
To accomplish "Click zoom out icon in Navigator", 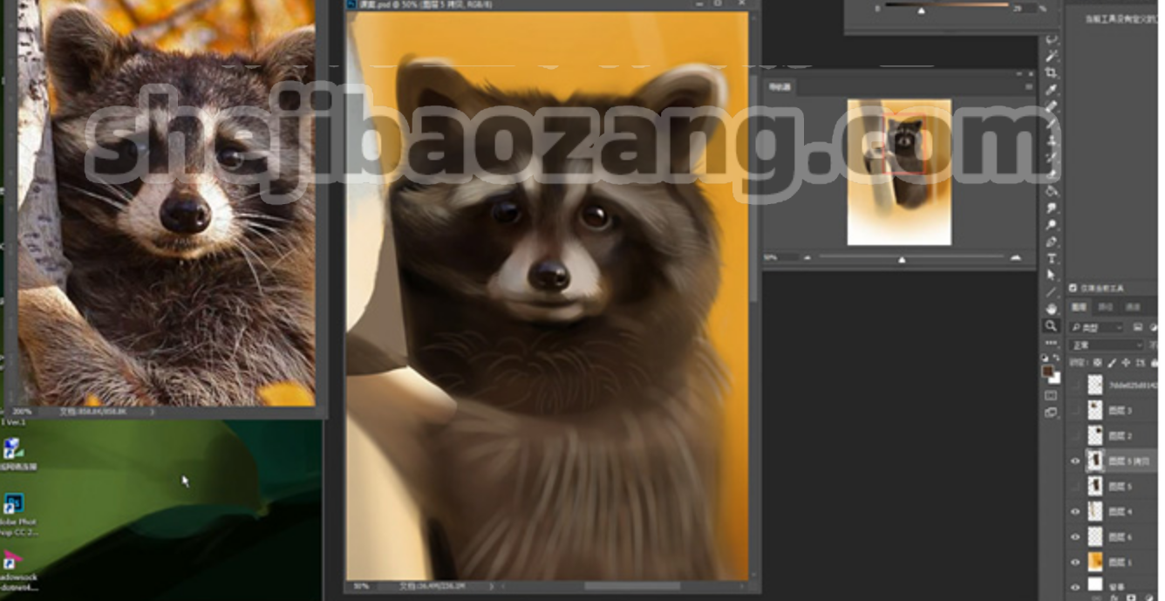I will pos(807,258).
